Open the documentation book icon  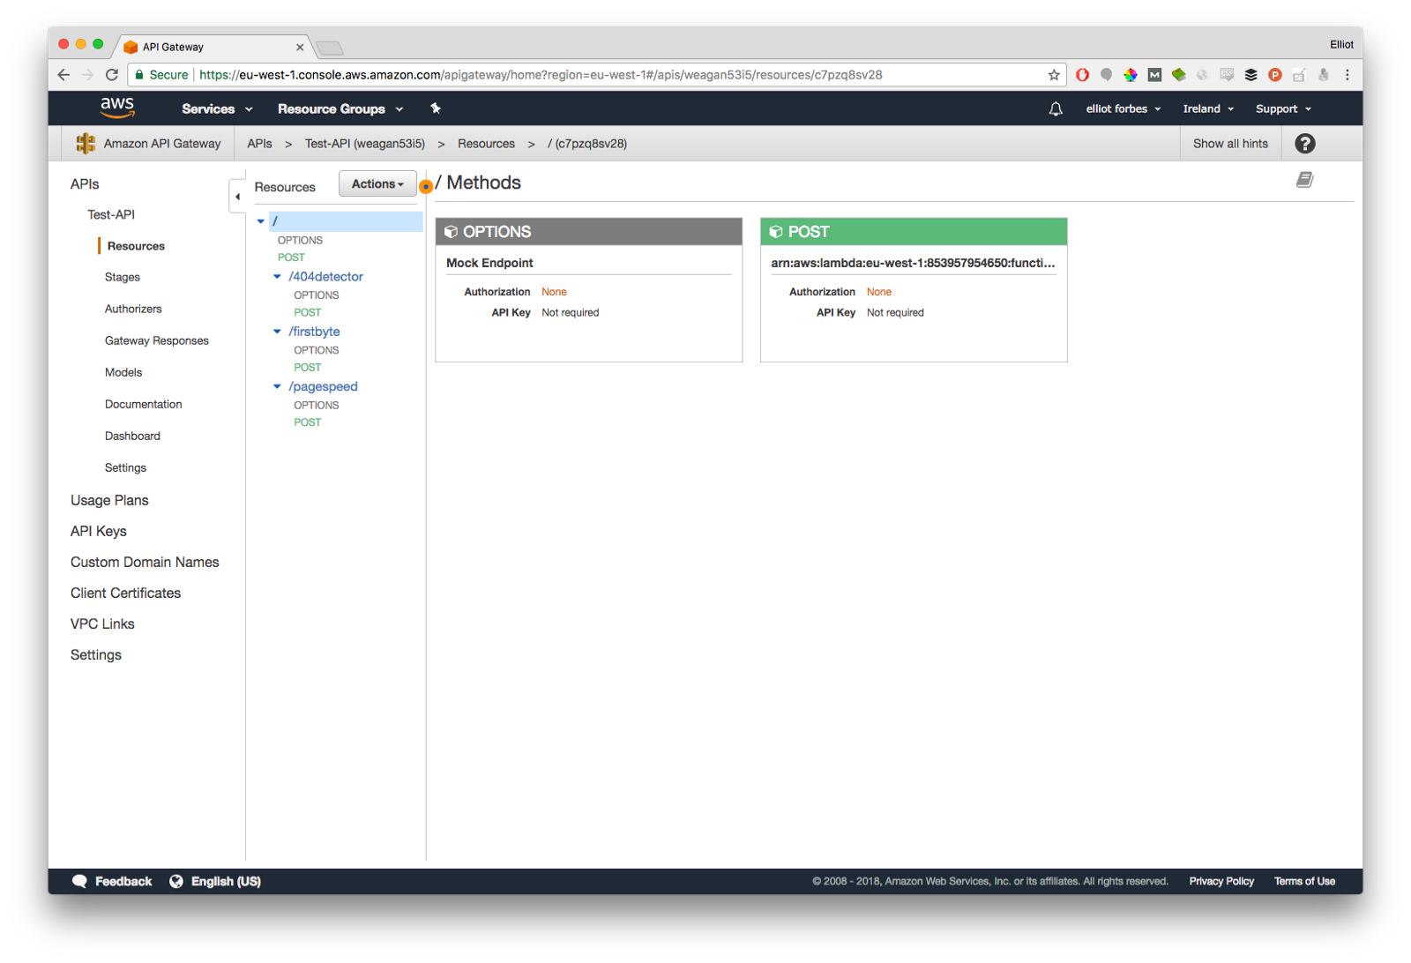pos(1305,180)
